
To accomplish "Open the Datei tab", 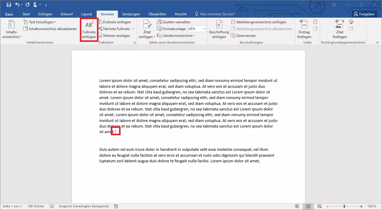I will [x=9, y=14].
